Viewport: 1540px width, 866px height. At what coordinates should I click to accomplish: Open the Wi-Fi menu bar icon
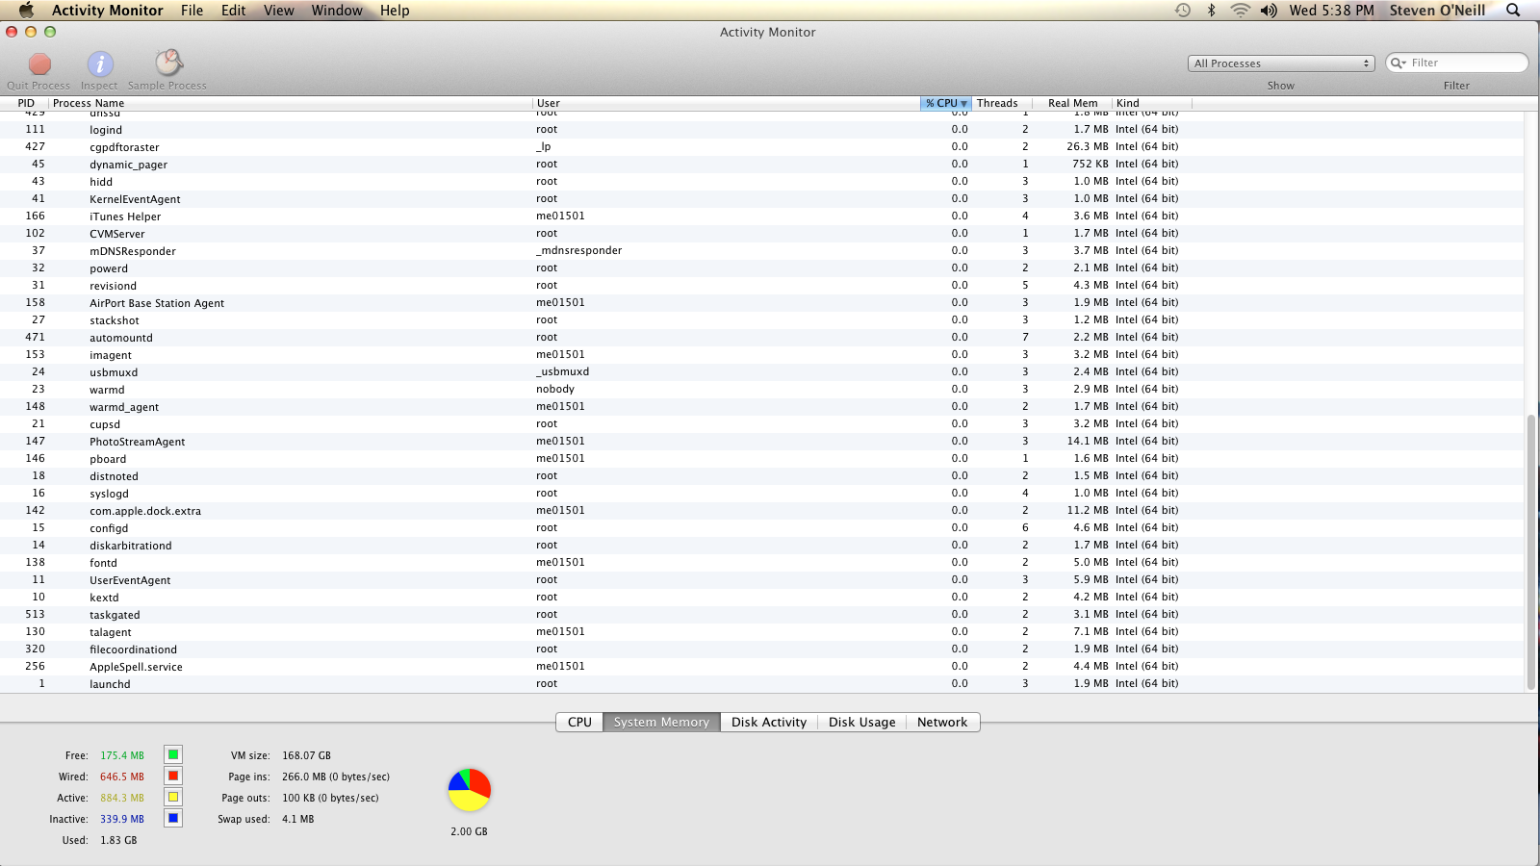point(1241,10)
